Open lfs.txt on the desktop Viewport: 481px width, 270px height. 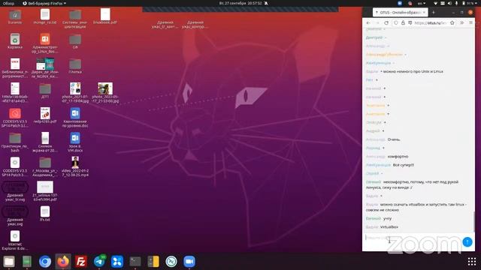[x=45, y=214]
